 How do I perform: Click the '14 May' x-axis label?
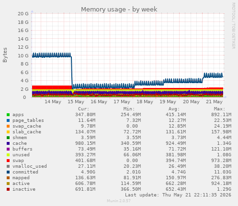[53, 102]
